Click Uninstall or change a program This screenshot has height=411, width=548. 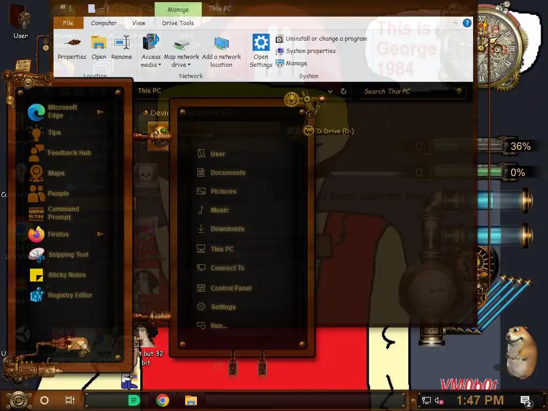[322, 39]
